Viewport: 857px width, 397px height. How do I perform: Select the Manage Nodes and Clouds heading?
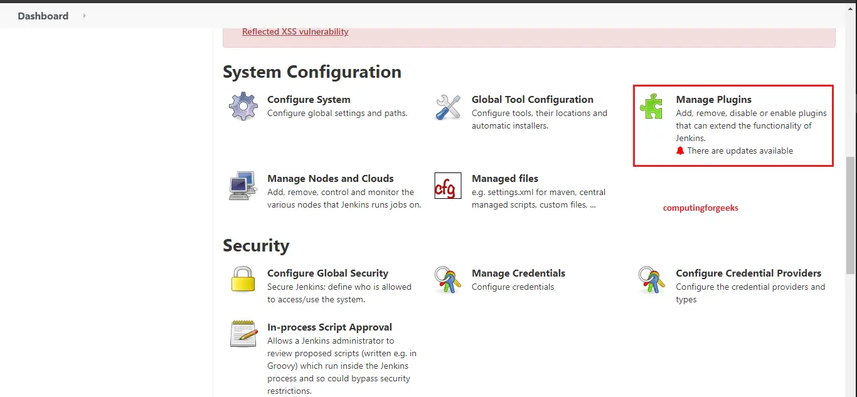click(331, 178)
